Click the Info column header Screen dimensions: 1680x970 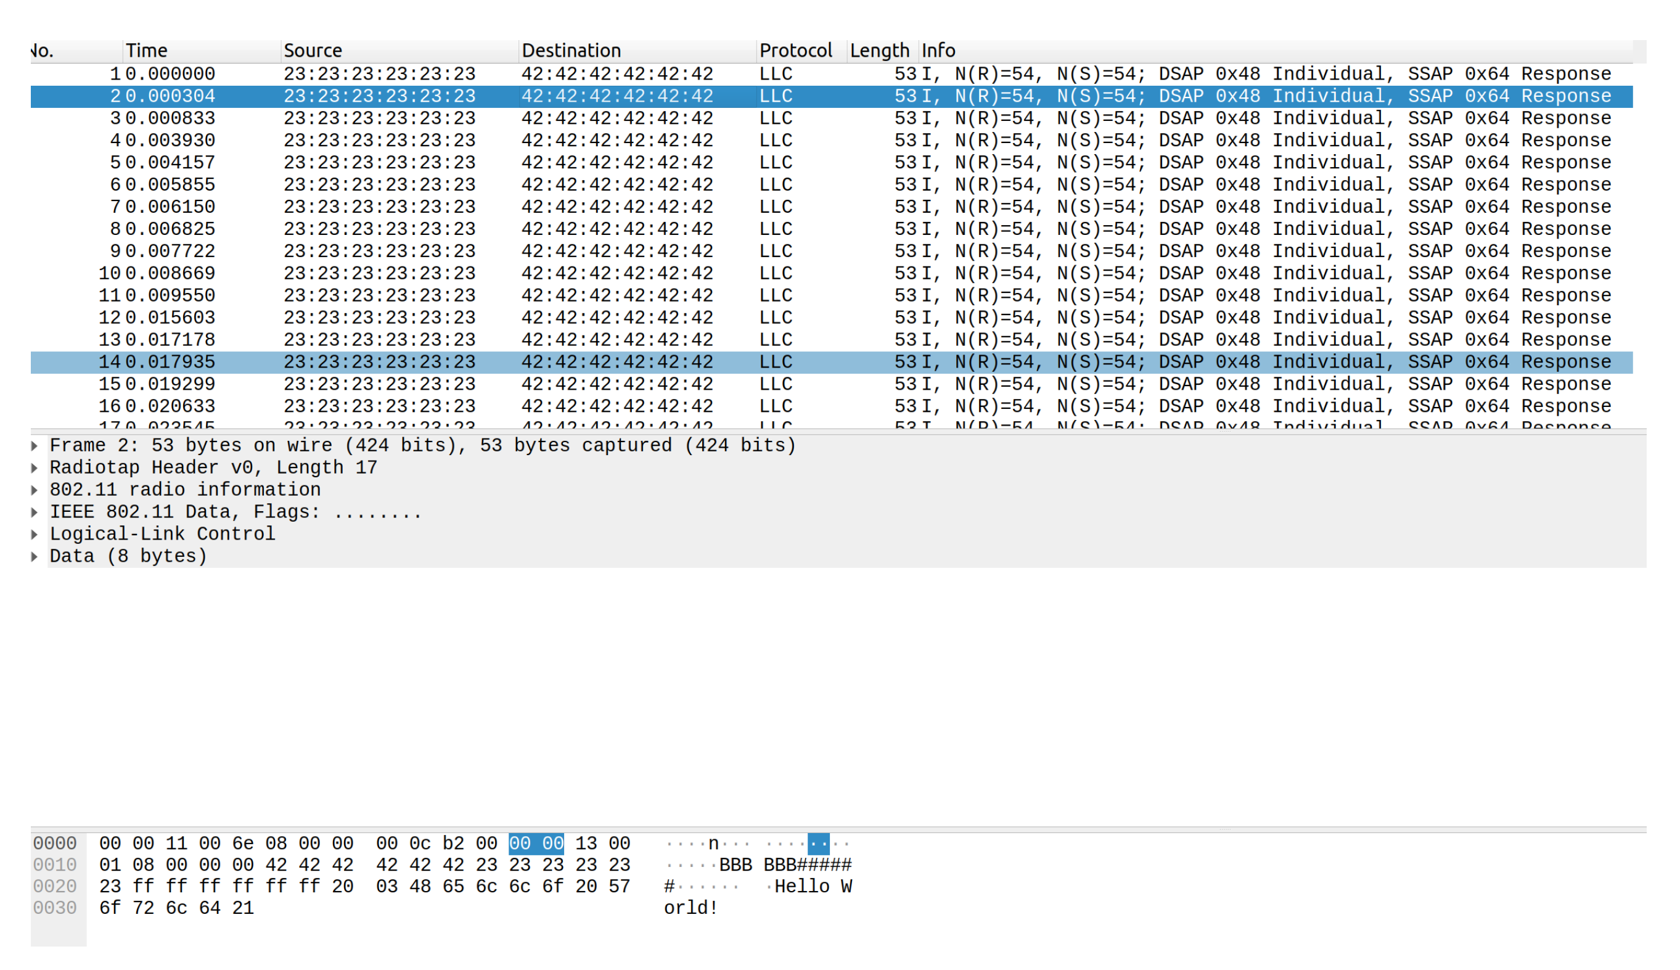point(938,51)
